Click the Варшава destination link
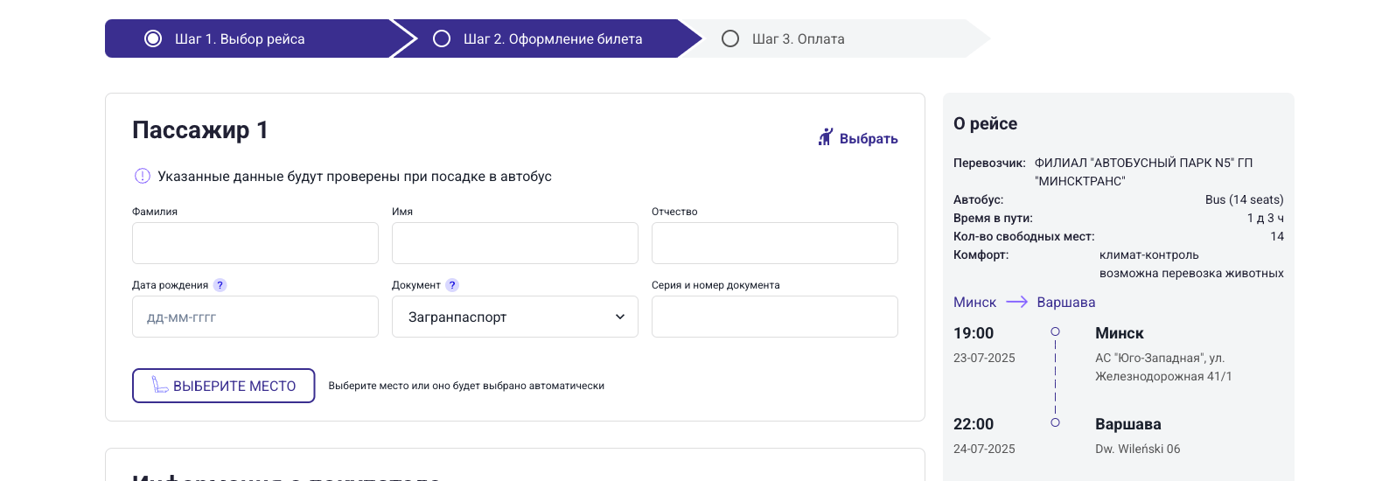The height and width of the screenshot is (481, 1396). coord(1065,302)
